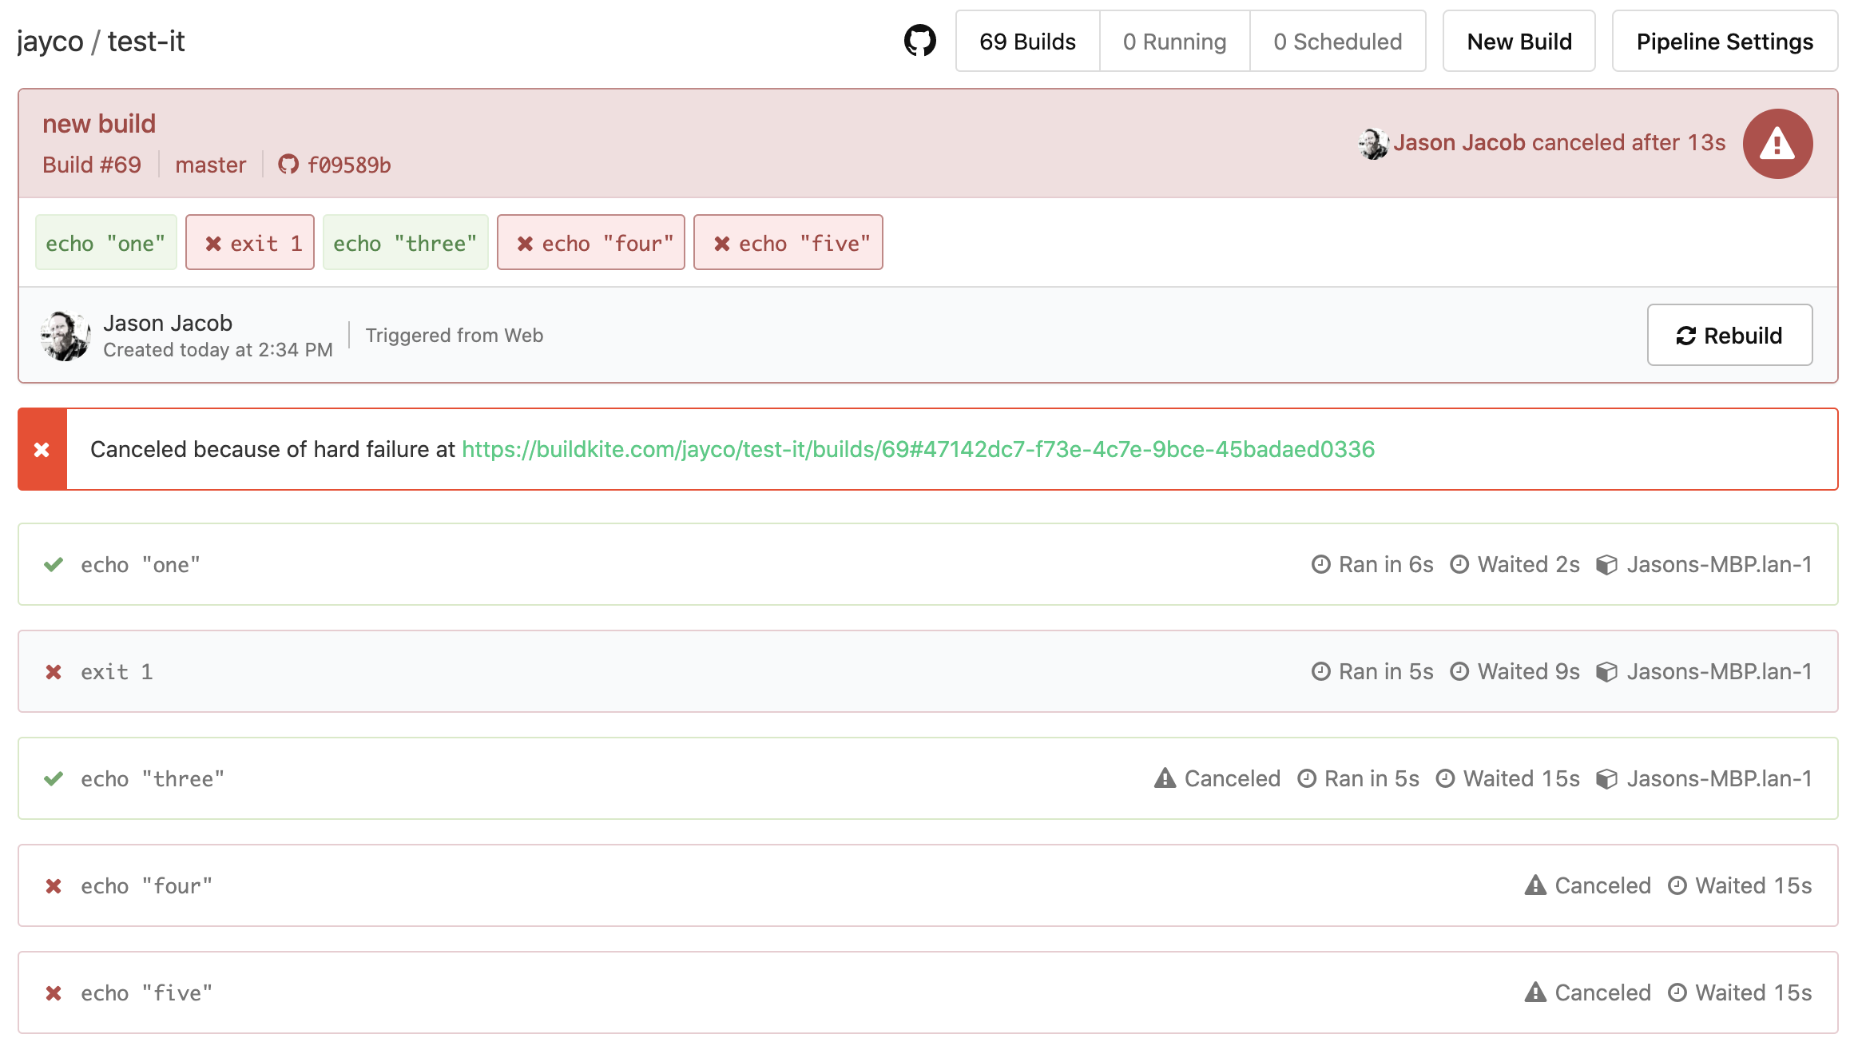This screenshot has height=1058, width=1858.
Task: Dismiss the red X on hard failure banner
Action: [x=42, y=450]
